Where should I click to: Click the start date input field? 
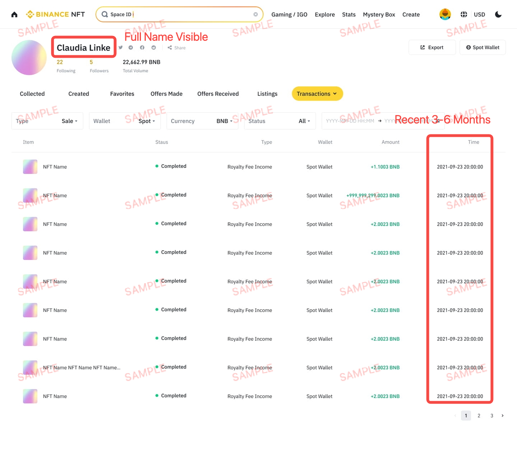click(x=350, y=121)
